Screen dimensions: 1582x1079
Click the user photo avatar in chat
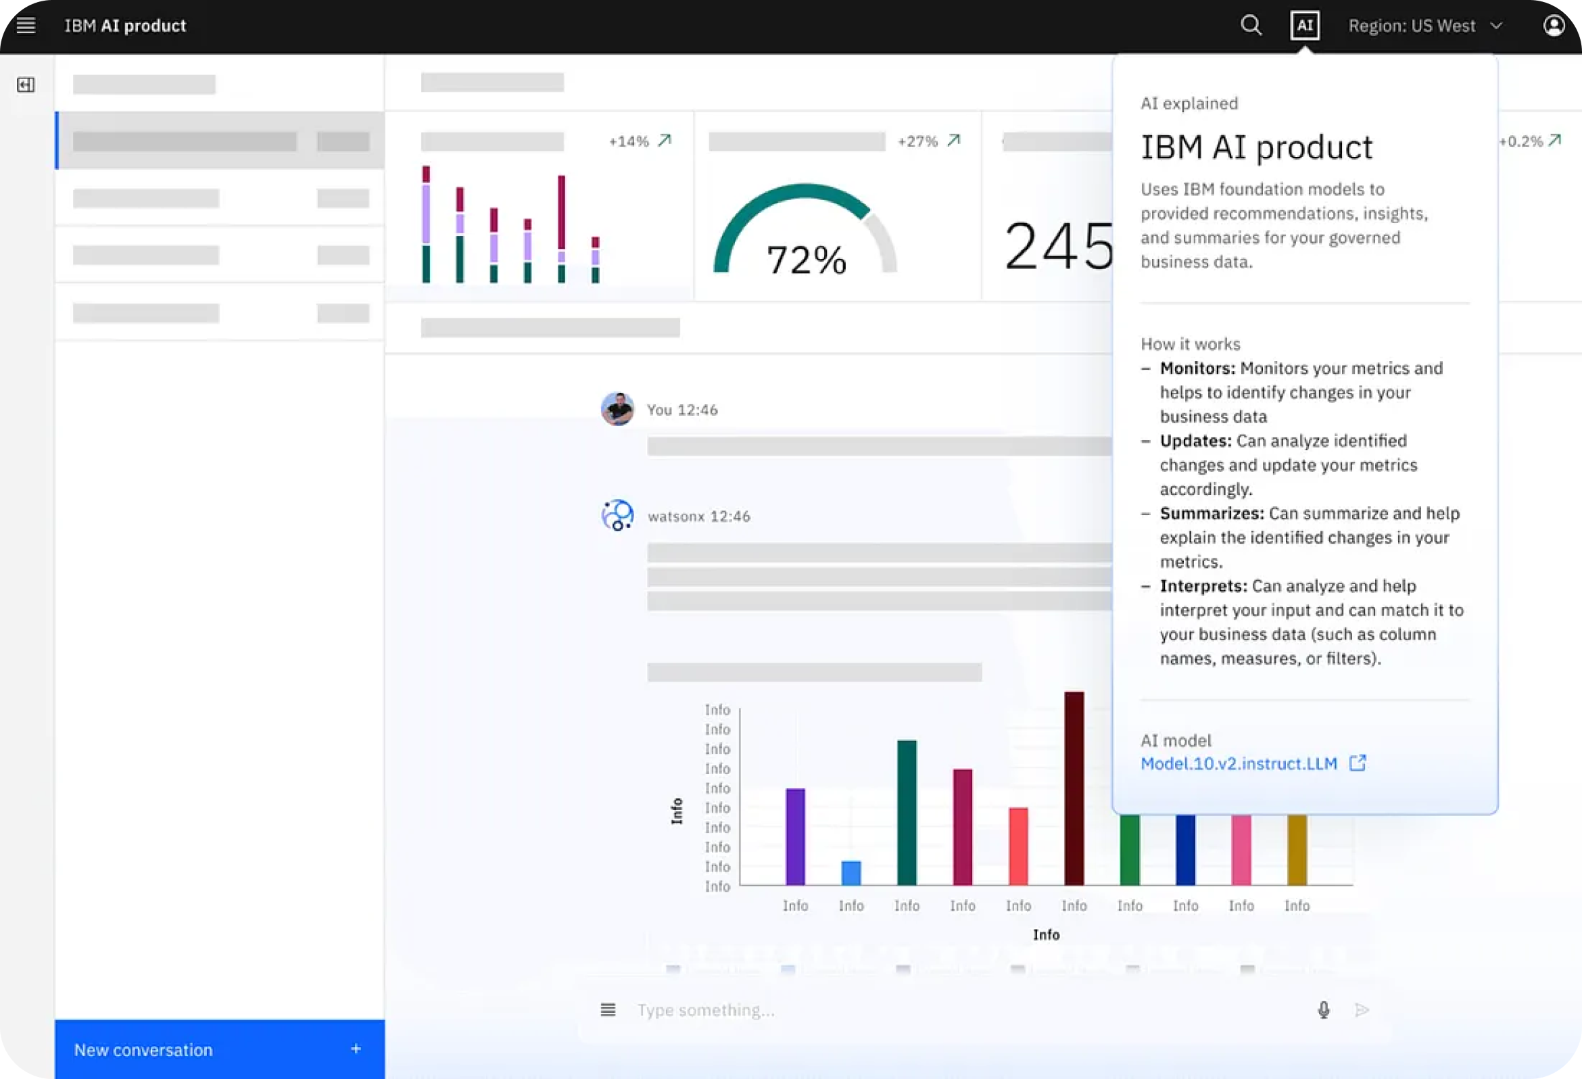617,408
